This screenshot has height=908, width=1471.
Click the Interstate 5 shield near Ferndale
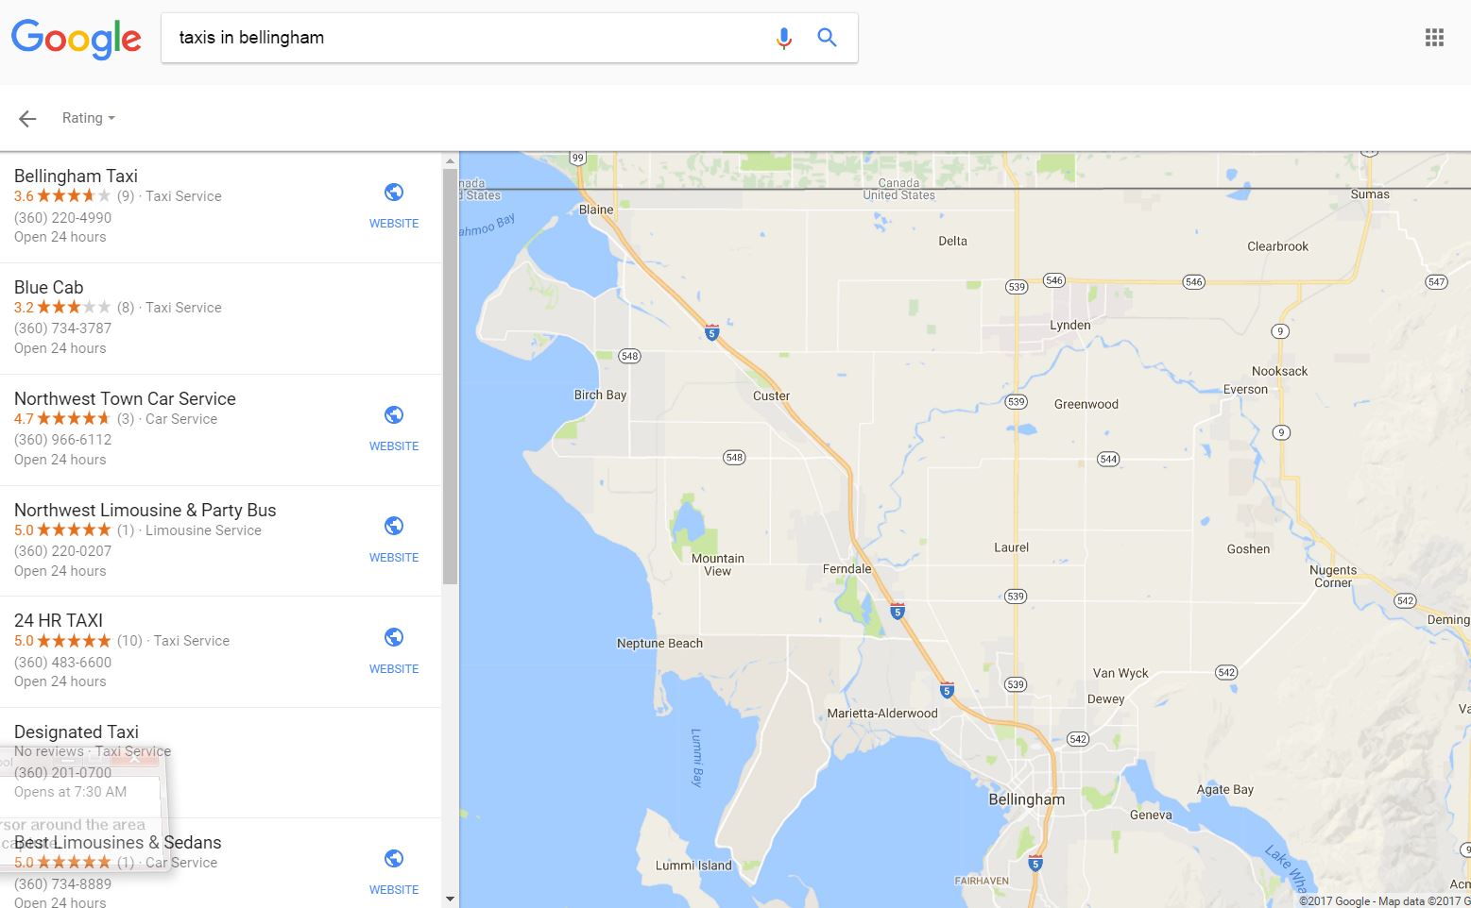pyautogui.click(x=898, y=612)
